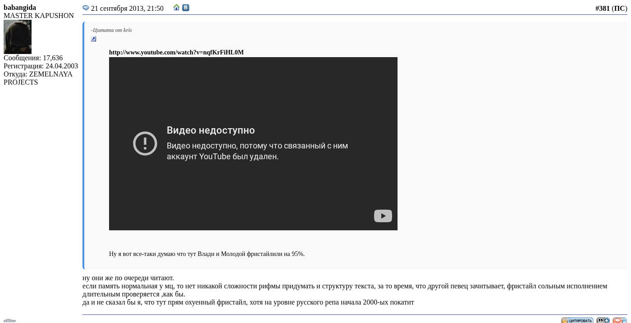Open babangida's user profile
This screenshot has width=631, height=323.
[20, 8]
